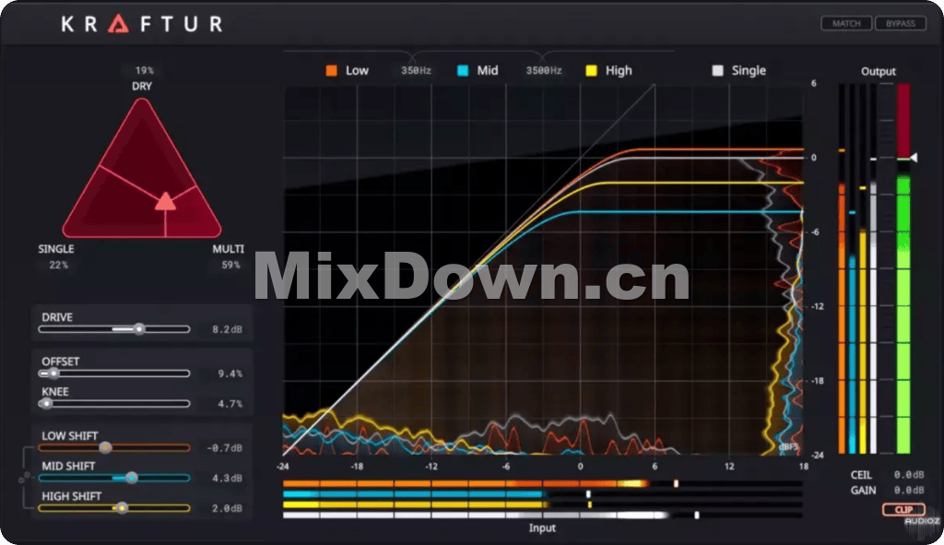
Task: Toggle the orange Low band swatch
Action: coord(331,70)
